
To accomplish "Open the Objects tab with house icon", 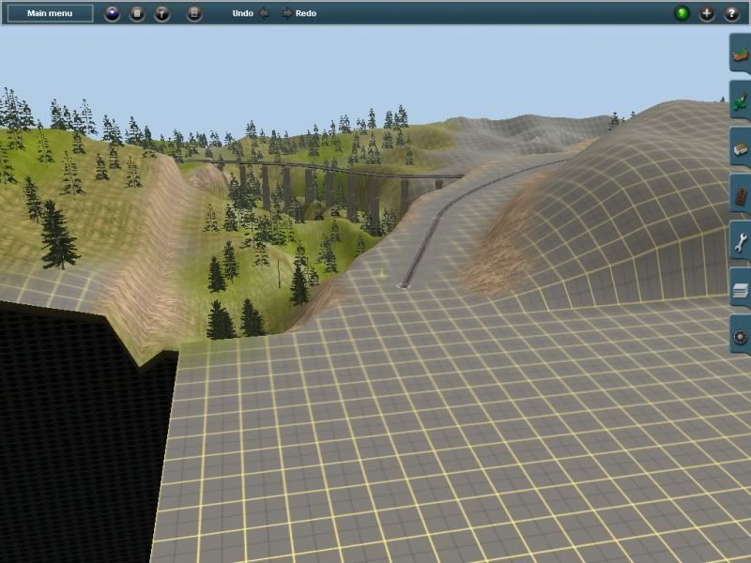I will click(x=740, y=147).
